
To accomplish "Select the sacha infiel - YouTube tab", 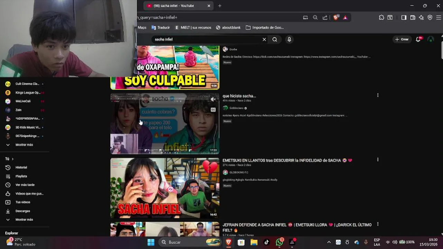I will 178,6.
